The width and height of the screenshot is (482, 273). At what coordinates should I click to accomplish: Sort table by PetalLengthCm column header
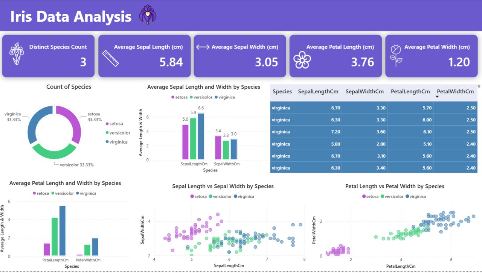tap(410, 91)
